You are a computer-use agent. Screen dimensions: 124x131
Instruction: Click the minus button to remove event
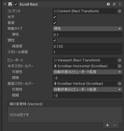[x=115, y=125]
